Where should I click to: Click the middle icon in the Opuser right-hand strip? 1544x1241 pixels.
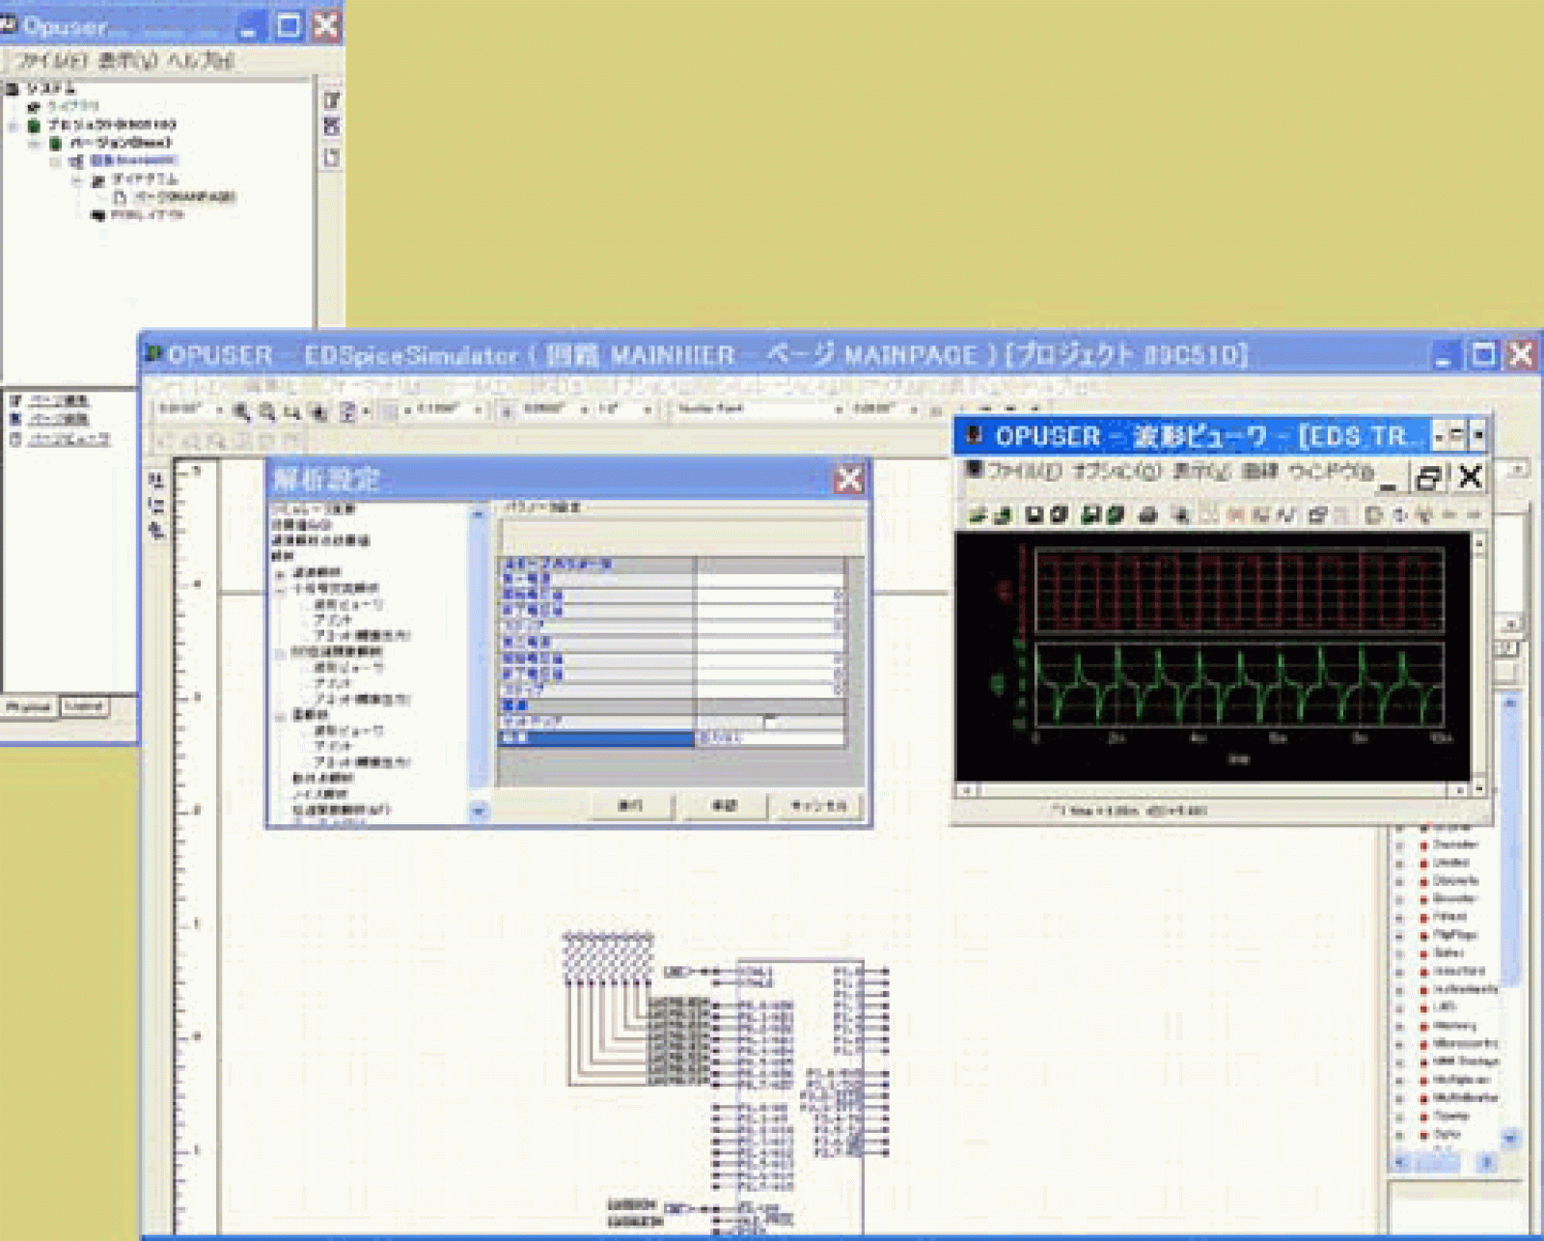click(x=332, y=126)
